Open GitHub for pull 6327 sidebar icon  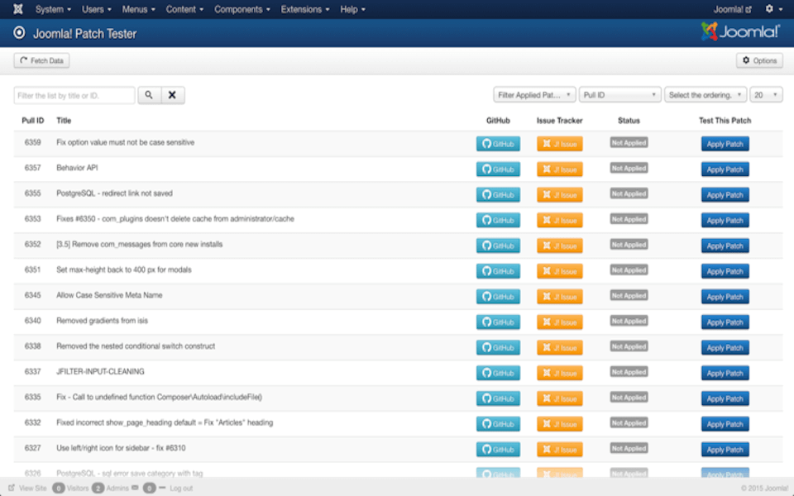(498, 450)
